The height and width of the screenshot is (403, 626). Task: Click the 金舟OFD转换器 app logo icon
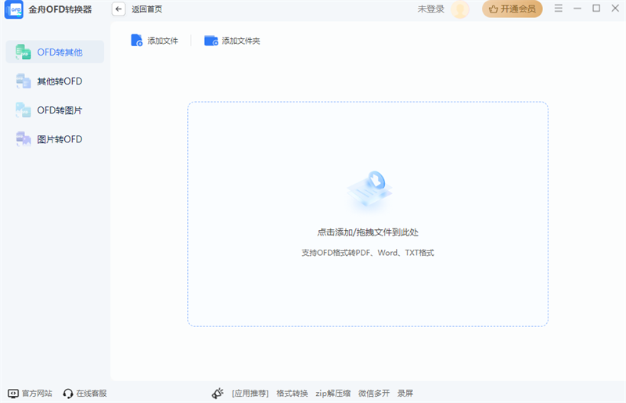point(14,9)
